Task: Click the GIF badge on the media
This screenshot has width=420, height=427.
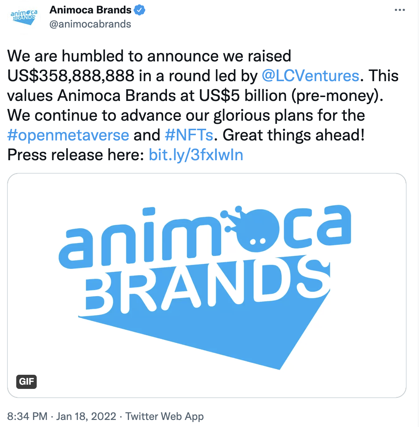Action: coord(26,381)
